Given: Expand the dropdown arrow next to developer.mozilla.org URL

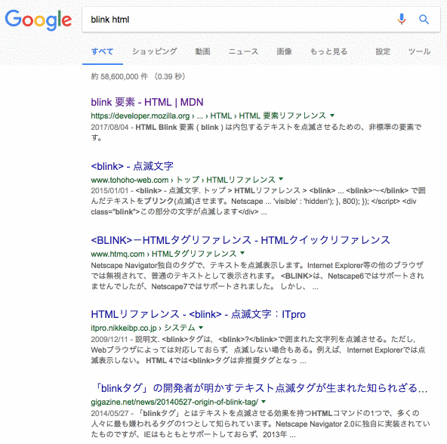Looking at the screenshot, I should (x=332, y=116).
